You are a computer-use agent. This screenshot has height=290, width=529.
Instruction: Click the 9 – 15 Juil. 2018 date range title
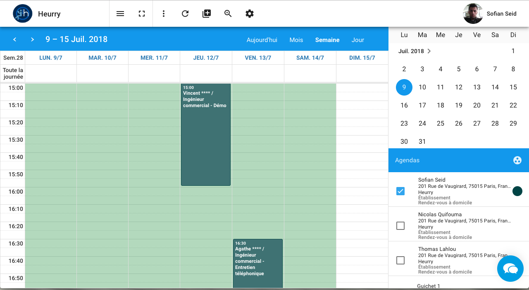pyautogui.click(x=76, y=40)
